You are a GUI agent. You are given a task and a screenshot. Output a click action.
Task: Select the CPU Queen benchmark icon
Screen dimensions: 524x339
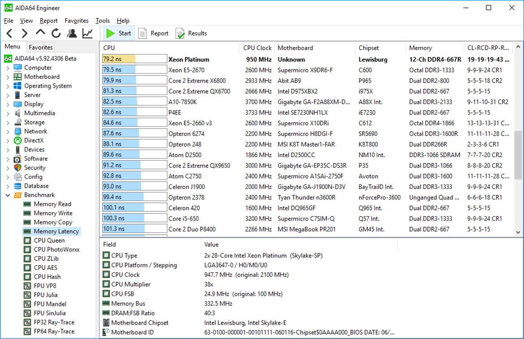(x=27, y=240)
